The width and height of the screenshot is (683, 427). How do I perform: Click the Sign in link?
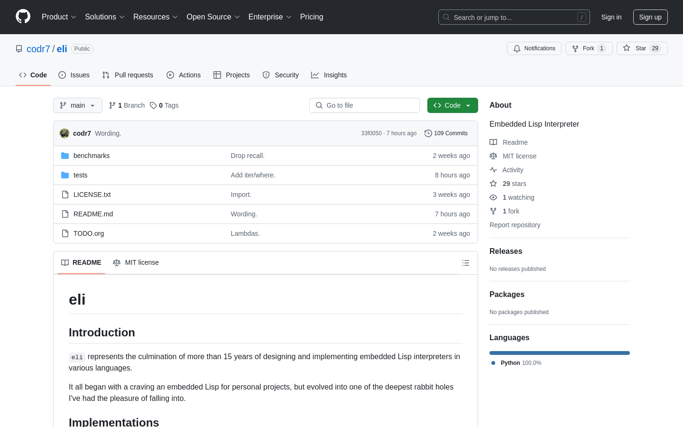pos(611,17)
